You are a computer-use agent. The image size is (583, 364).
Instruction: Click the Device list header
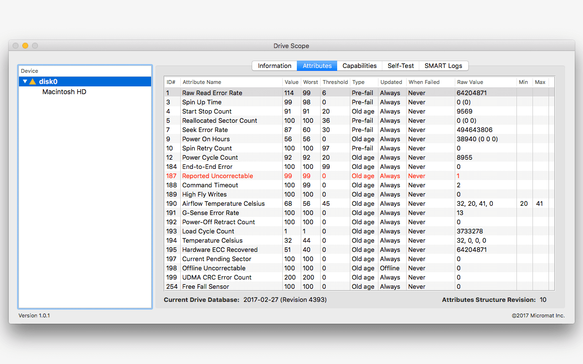[85, 71]
